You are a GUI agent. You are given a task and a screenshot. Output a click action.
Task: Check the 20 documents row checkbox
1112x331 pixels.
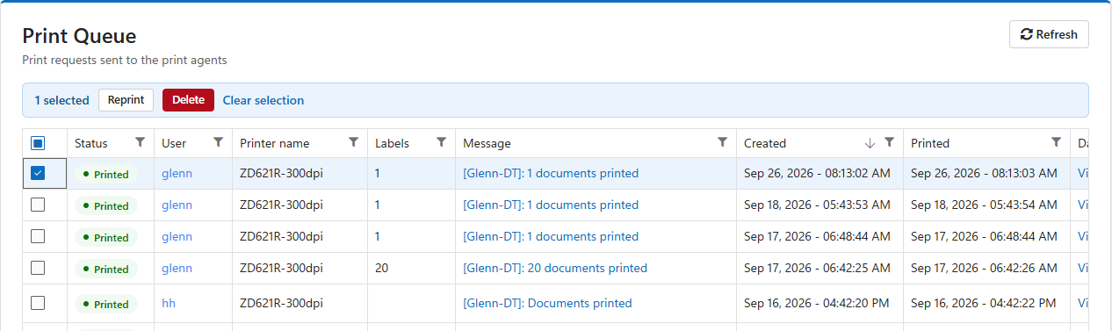pyautogui.click(x=38, y=268)
